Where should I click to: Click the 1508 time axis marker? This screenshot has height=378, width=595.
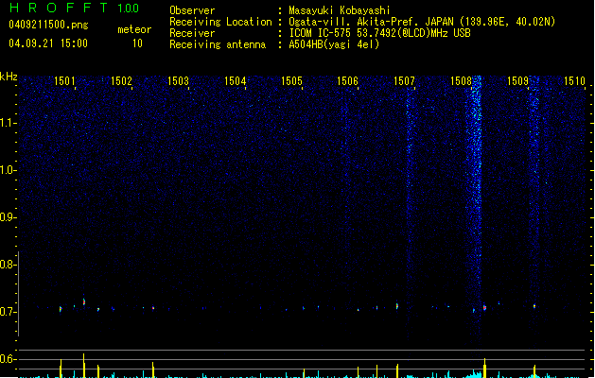(461, 81)
